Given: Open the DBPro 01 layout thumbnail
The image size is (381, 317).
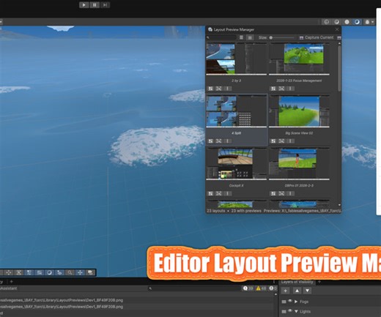Looking at the screenshot, I should [x=299, y=164].
